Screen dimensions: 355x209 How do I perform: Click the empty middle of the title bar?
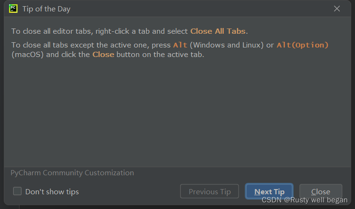[190, 9]
